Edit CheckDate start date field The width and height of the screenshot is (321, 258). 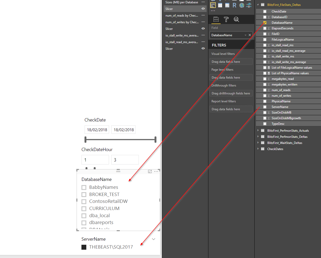[97, 130]
